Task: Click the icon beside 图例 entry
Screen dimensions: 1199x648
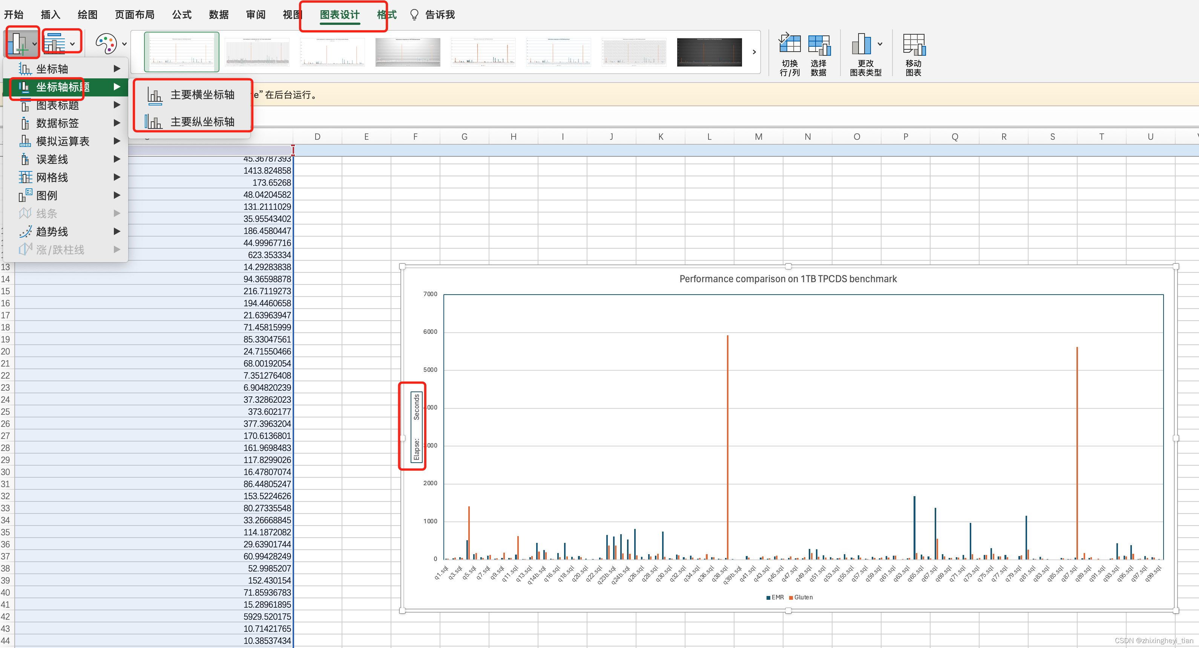Action: (25, 196)
